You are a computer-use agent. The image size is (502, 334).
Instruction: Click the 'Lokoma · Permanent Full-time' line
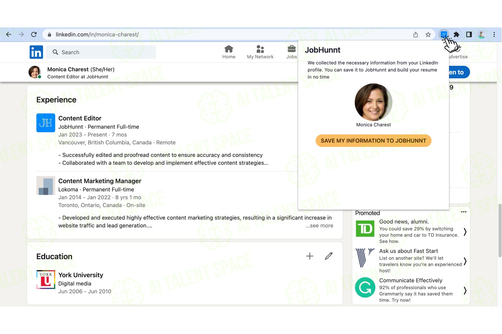click(96, 189)
